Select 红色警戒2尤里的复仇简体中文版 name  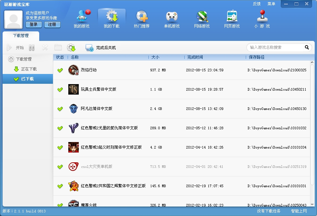pos(109,128)
